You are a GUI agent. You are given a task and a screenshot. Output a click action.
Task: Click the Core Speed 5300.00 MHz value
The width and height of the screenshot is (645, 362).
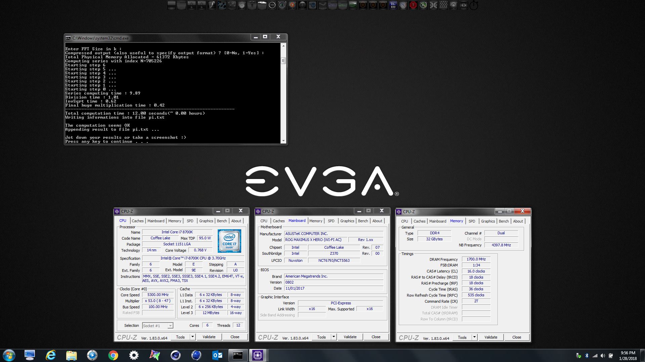coord(158,295)
